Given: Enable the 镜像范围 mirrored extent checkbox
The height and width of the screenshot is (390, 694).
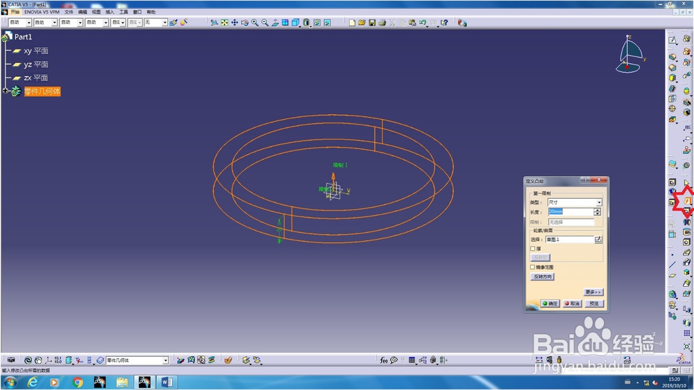Looking at the screenshot, I should (x=533, y=267).
